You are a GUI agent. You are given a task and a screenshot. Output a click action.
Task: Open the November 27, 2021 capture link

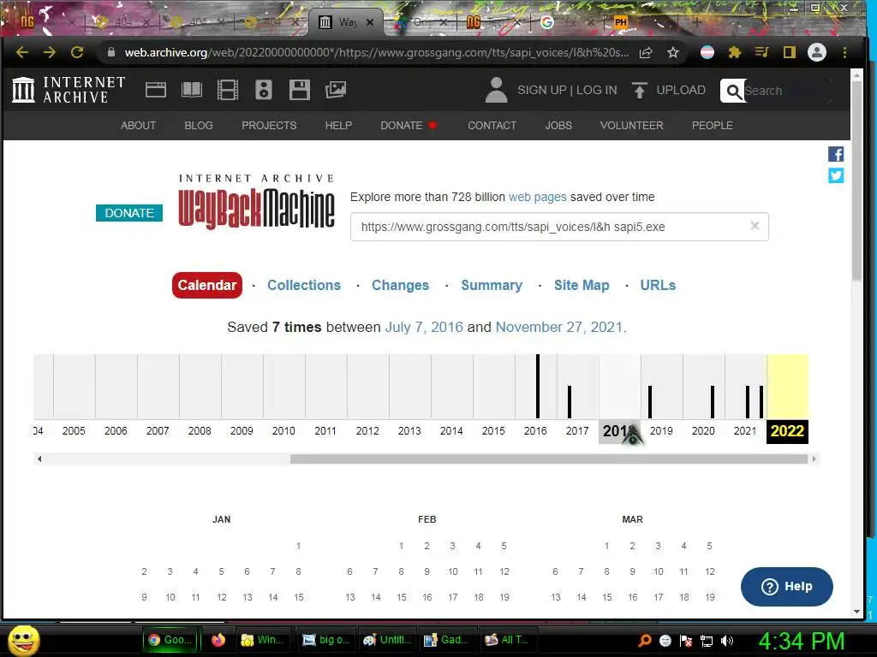(558, 327)
